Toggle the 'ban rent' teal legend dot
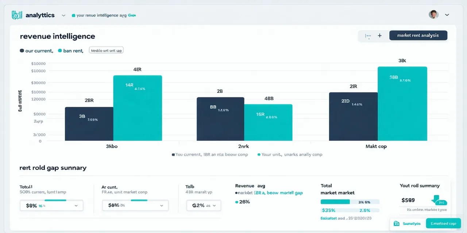The width and height of the screenshot is (467, 233). point(60,51)
